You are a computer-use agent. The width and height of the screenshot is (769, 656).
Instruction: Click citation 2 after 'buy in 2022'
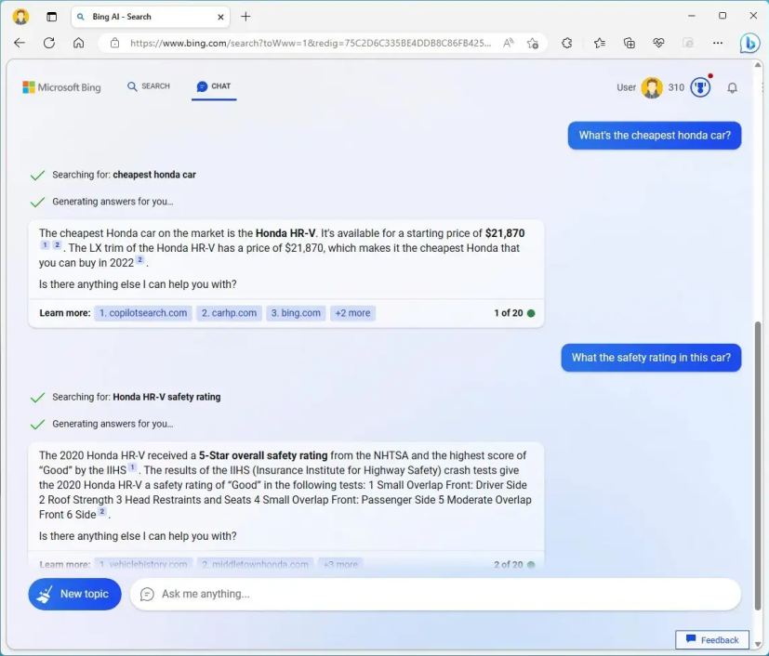139,259
